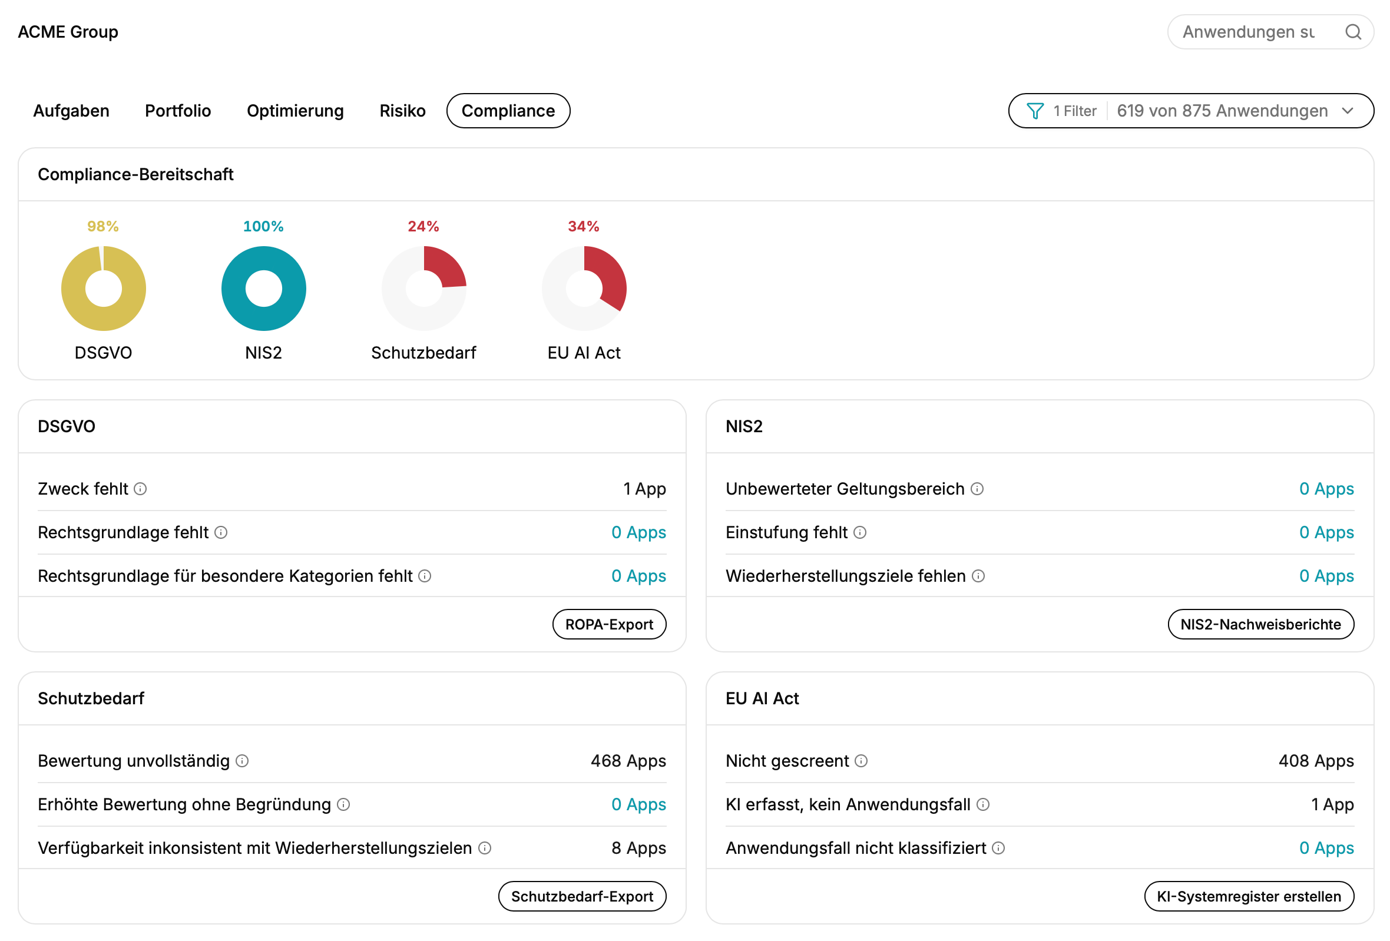The image size is (1390, 941).
Task: Open info icon beside Rechtsgrundlage fehlt
Action: [221, 532]
